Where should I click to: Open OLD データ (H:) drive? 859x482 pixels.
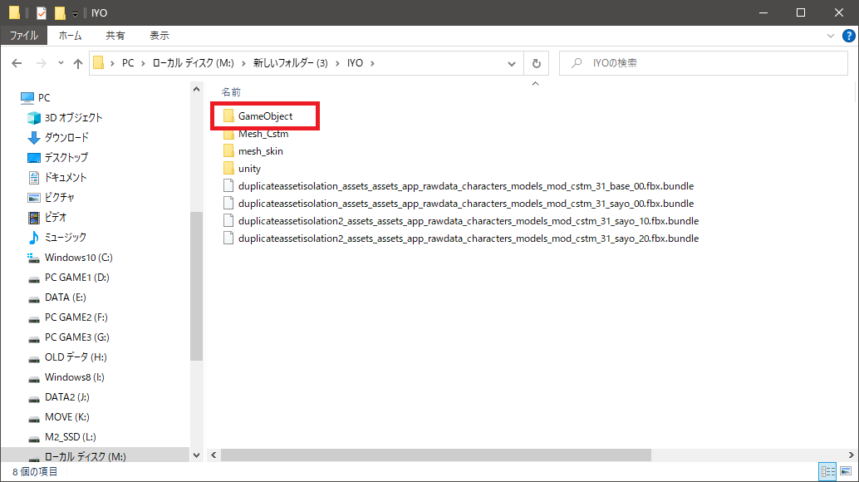coord(67,357)
